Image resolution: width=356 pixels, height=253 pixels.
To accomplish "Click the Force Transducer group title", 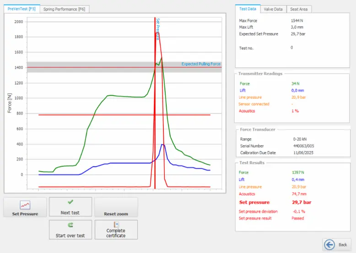I will [258, 129].
